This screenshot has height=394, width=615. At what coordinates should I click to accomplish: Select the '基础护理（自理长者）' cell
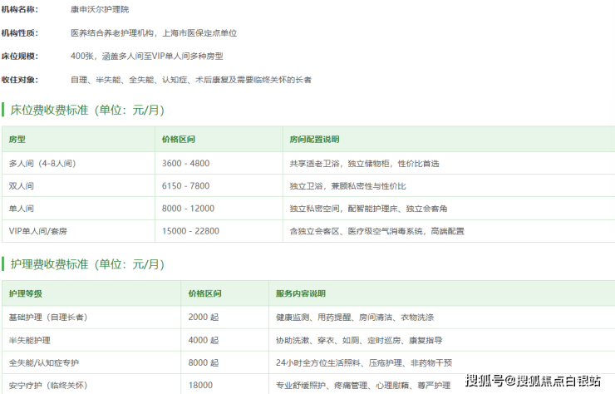(91, 317)
